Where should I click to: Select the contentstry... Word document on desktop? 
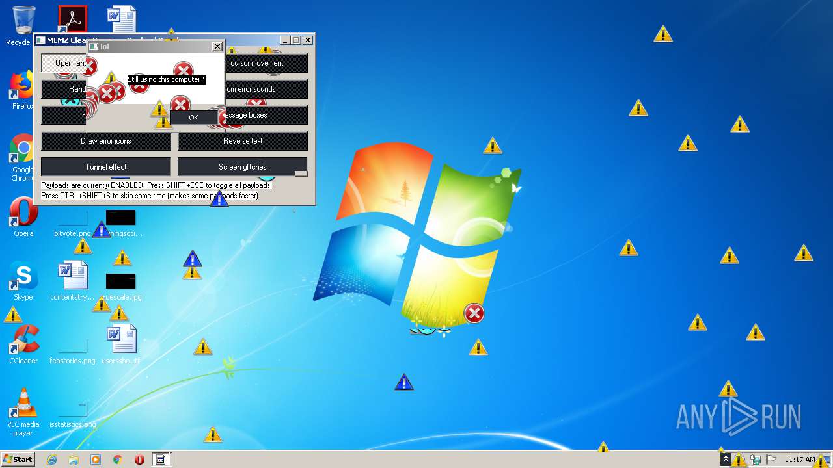72,281
